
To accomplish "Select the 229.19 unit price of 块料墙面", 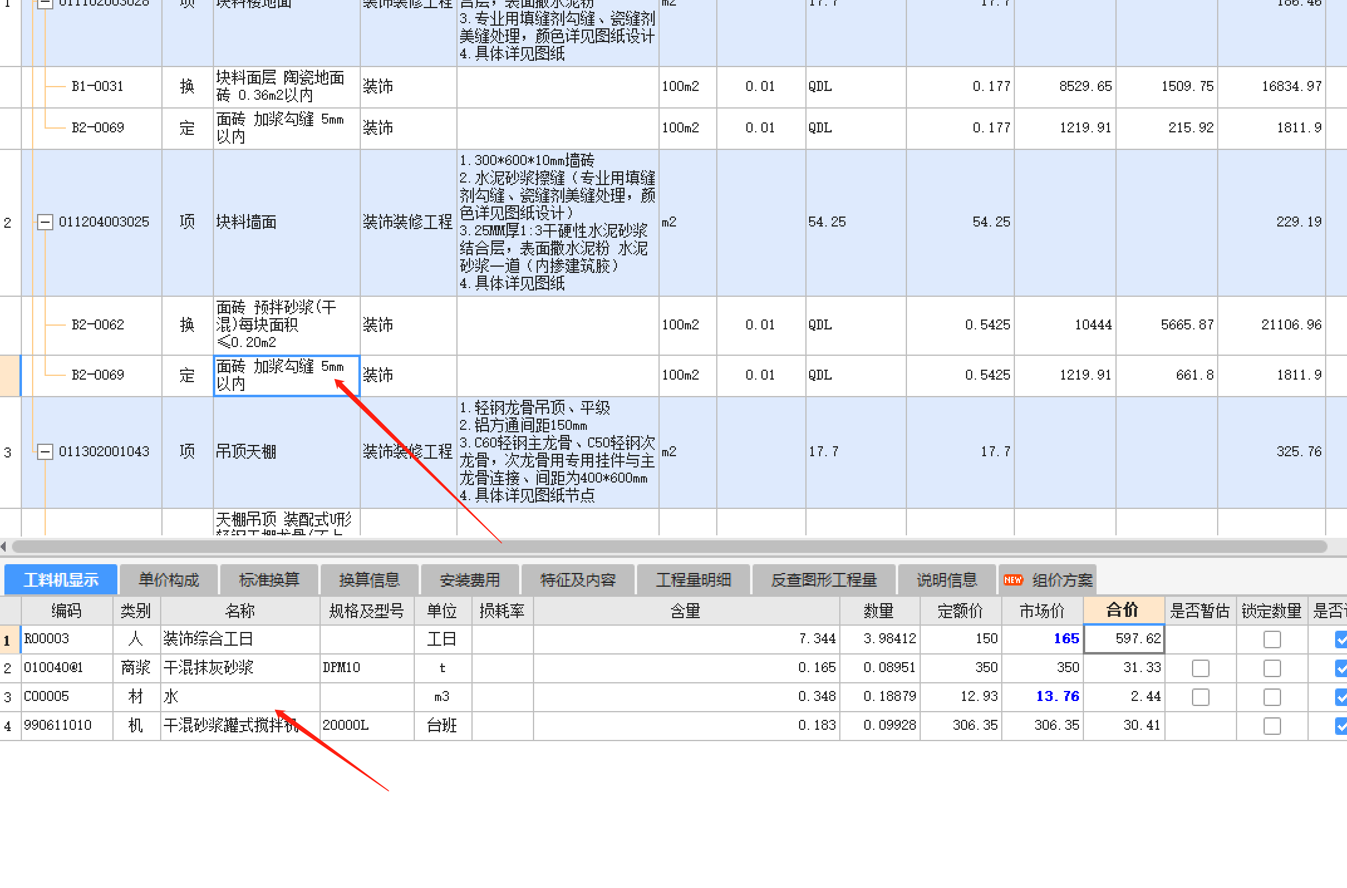I will point(1271,222).
